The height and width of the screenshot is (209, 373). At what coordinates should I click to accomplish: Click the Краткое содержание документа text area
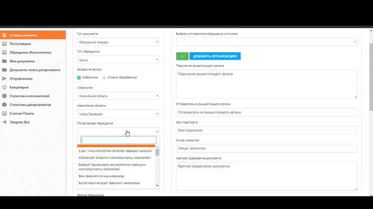coord(267,176)
